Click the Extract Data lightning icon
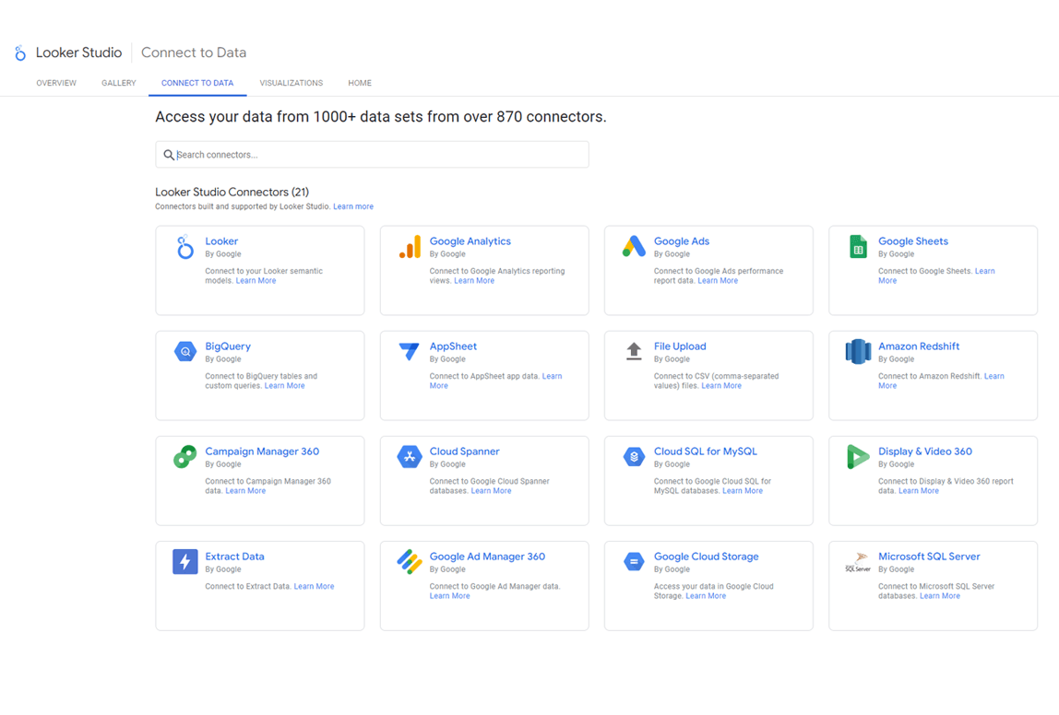The height and width of the screenshot is (715, 1059). (x=184, y=562)
